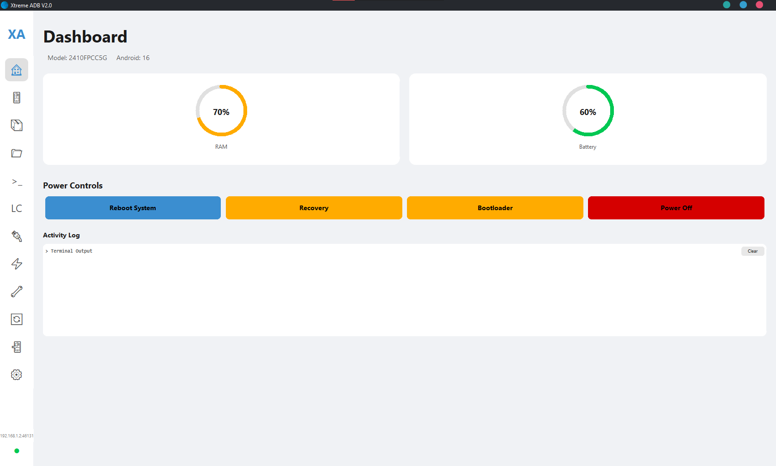Viewport: 776px width, 466px height.
Task: Open the terminal shell panel
Action: point(16,182)
